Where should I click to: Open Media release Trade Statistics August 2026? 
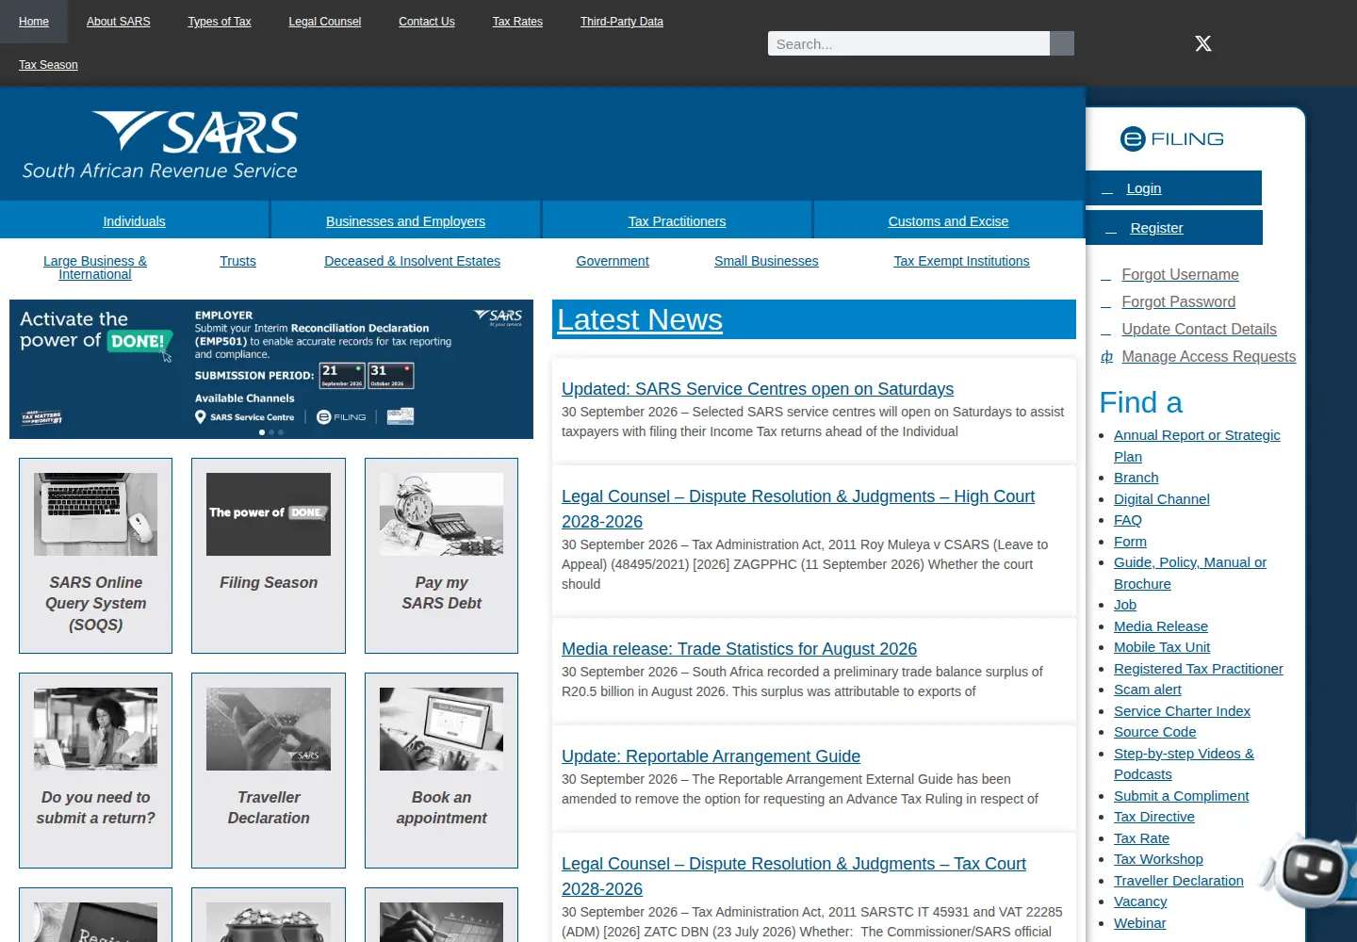(x=739, y=649)
